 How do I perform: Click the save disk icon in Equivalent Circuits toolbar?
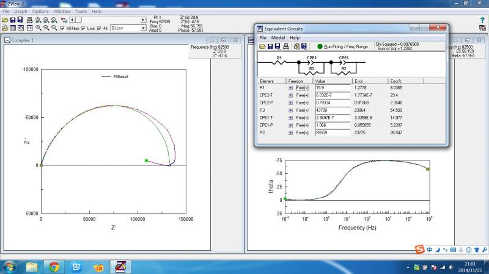click(x=270, y=46)
